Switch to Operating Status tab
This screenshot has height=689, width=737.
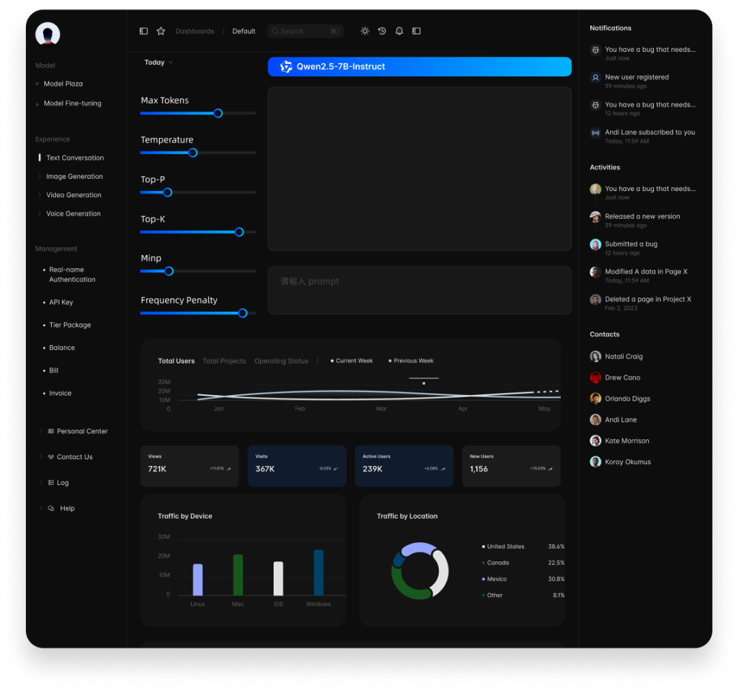282,361
